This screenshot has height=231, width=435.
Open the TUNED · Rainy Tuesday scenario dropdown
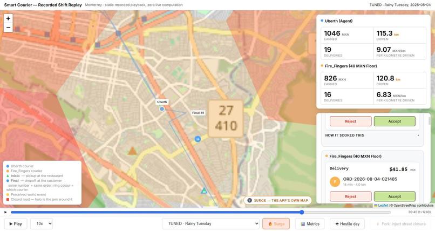(211, 223)
